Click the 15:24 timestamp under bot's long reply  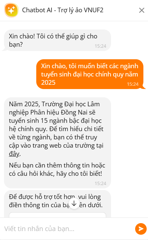tap(101, 183)
